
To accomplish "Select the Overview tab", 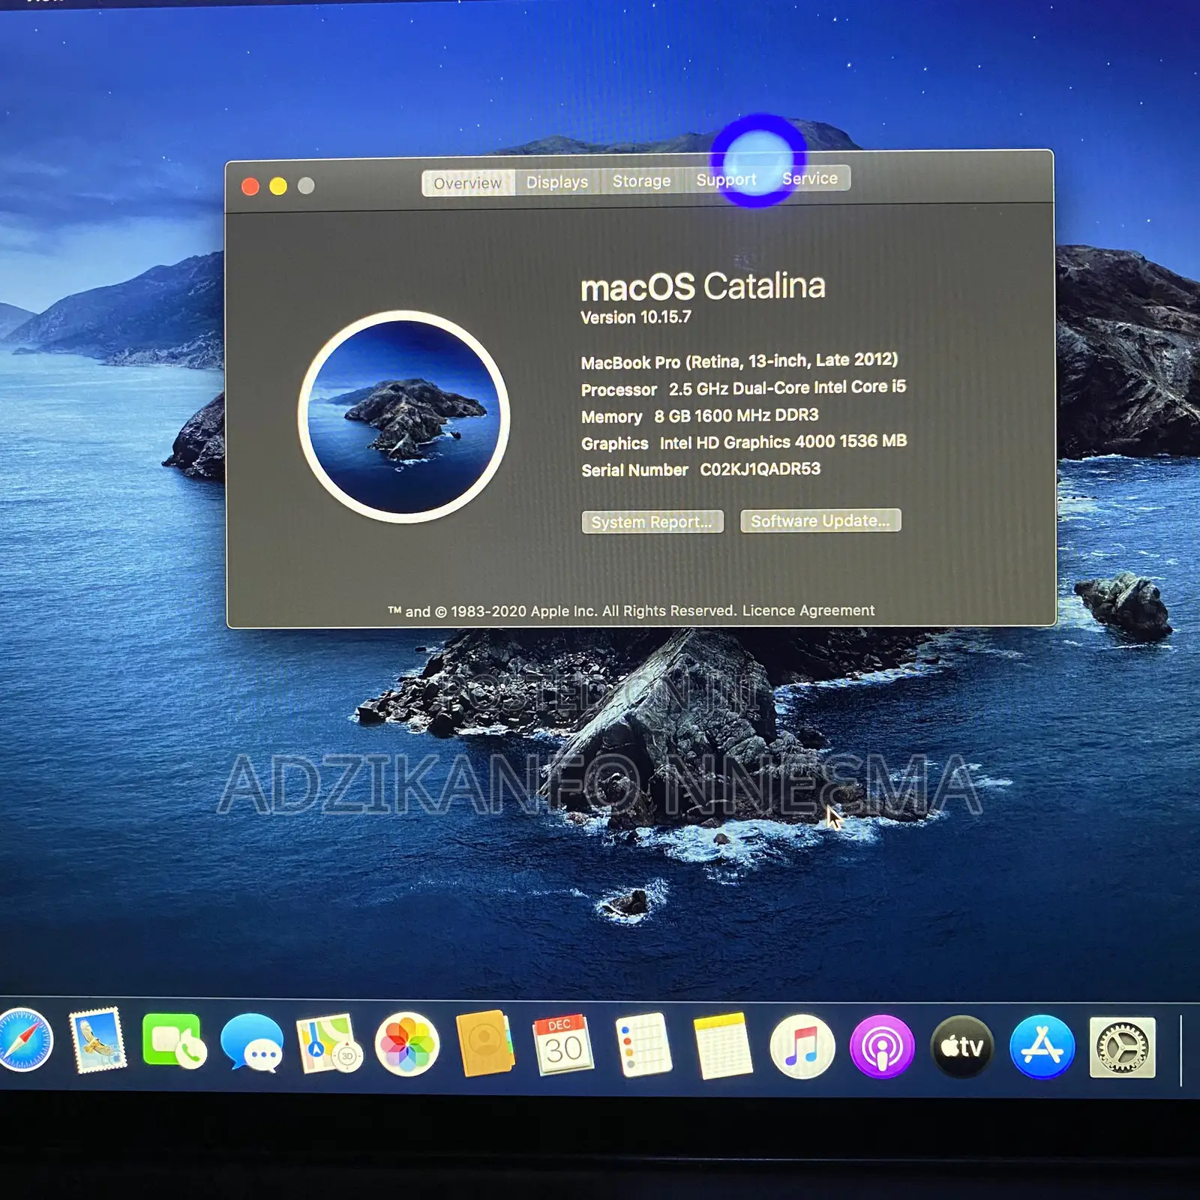I will [x=468, y=183].
